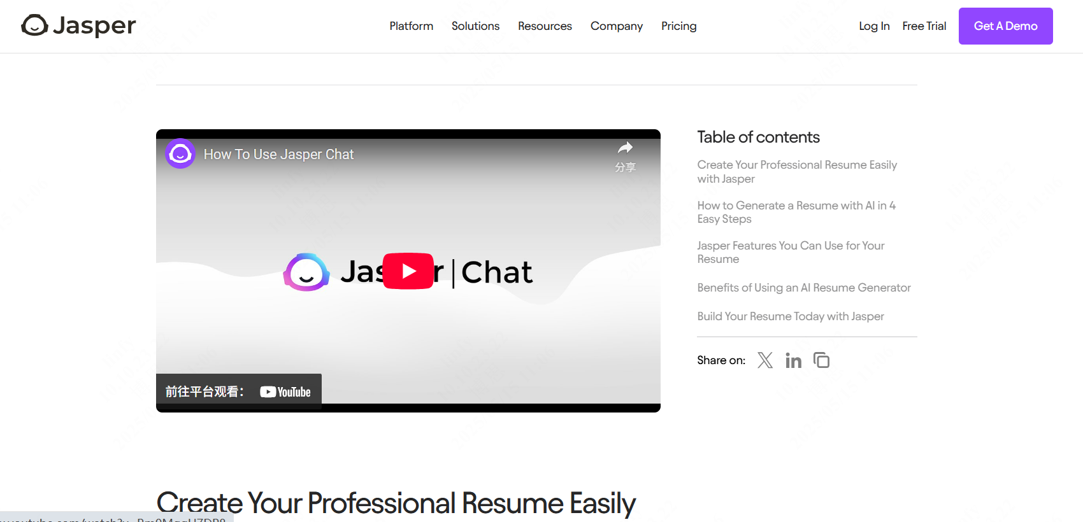Click the Log In link

pos(874,26)
